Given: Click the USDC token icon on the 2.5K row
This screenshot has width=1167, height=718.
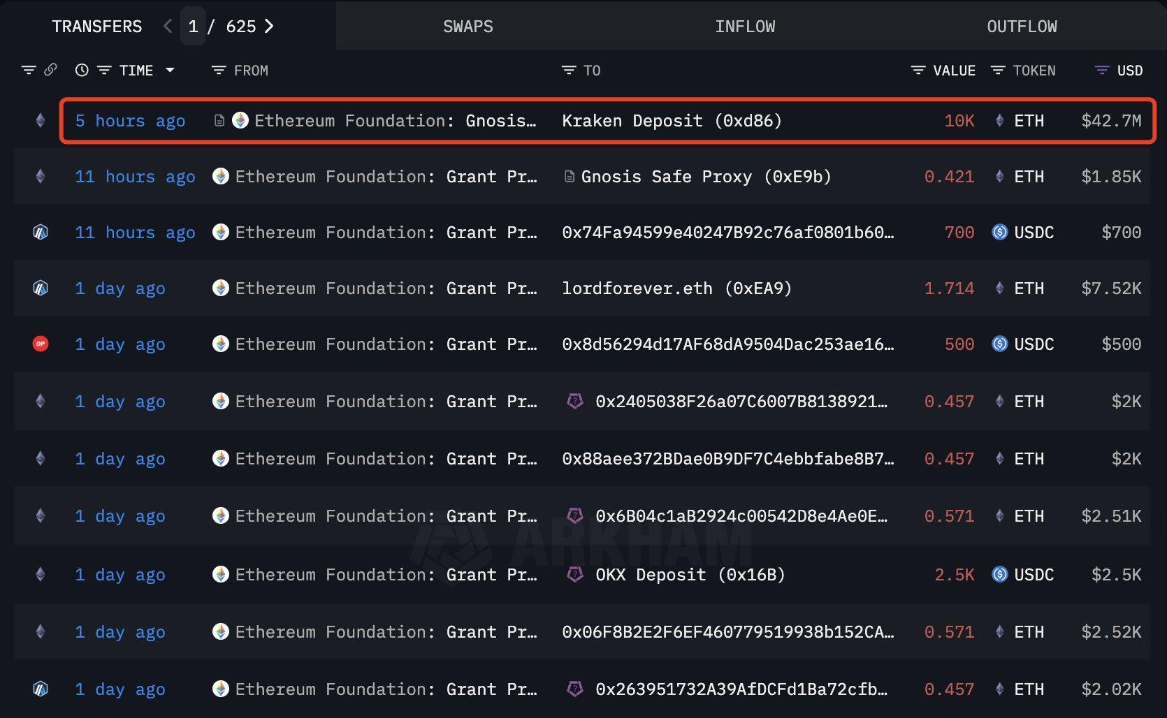Looking at the screenshot, I should [1000, 574].
